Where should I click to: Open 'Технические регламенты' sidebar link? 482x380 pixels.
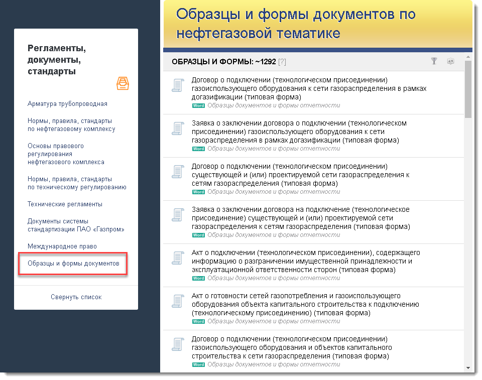tap(65, 204)
